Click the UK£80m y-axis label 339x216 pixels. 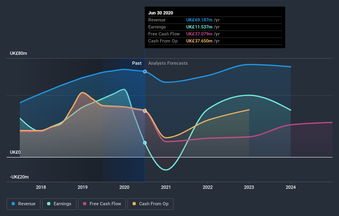click(19, 53)
